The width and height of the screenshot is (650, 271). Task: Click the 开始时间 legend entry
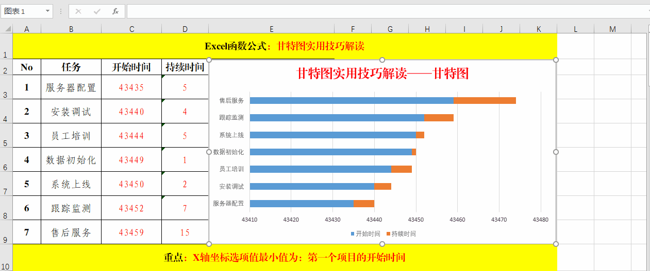click(366, 233)
